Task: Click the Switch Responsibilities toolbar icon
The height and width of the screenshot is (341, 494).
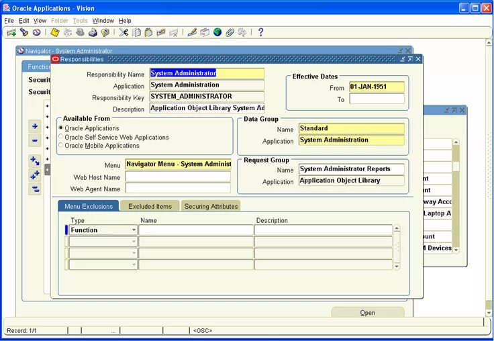Action: 81,32
